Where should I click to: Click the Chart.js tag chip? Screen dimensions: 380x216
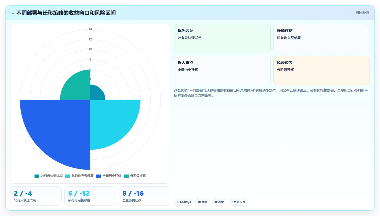(184, 202)
